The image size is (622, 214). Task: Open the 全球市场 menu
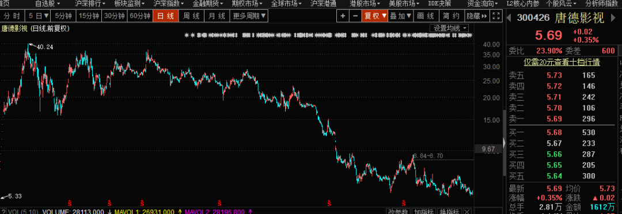[x=286, y=3]
